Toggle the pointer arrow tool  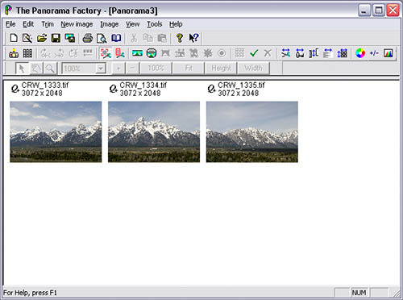(x=22, y=69)
